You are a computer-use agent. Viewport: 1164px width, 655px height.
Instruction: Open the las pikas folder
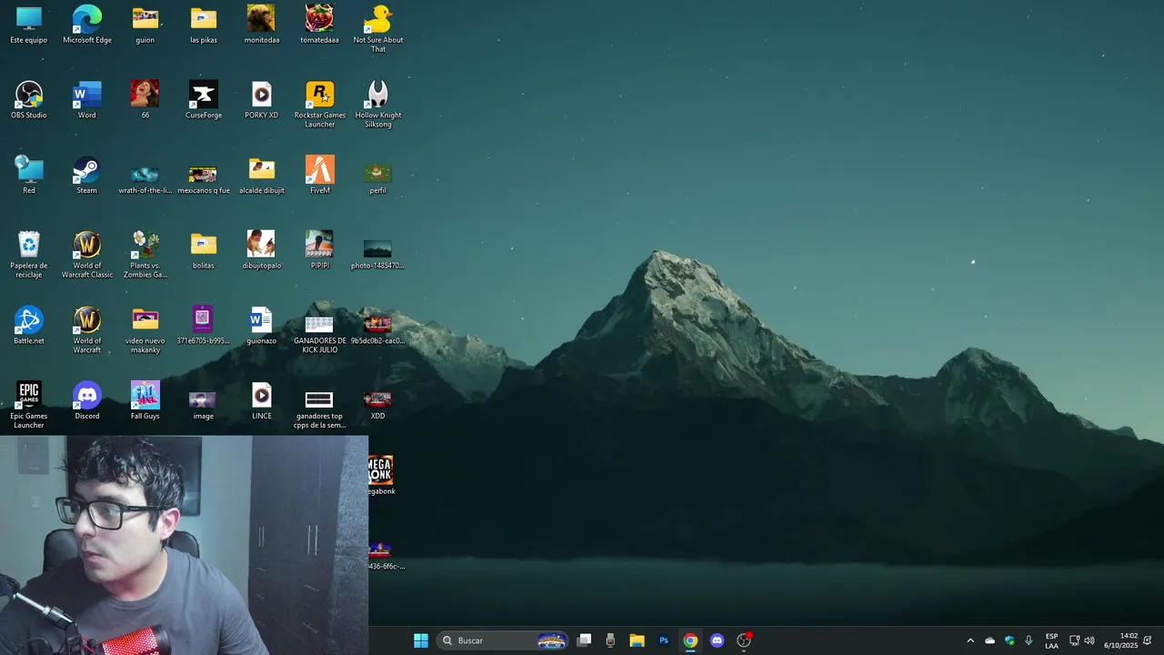coord(204,25)
